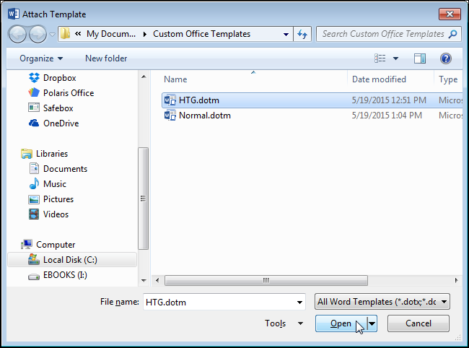Click the navigation pane vertical scrollbar thumb
Viewport: 469px width, 348px height.
pos(144,199)
